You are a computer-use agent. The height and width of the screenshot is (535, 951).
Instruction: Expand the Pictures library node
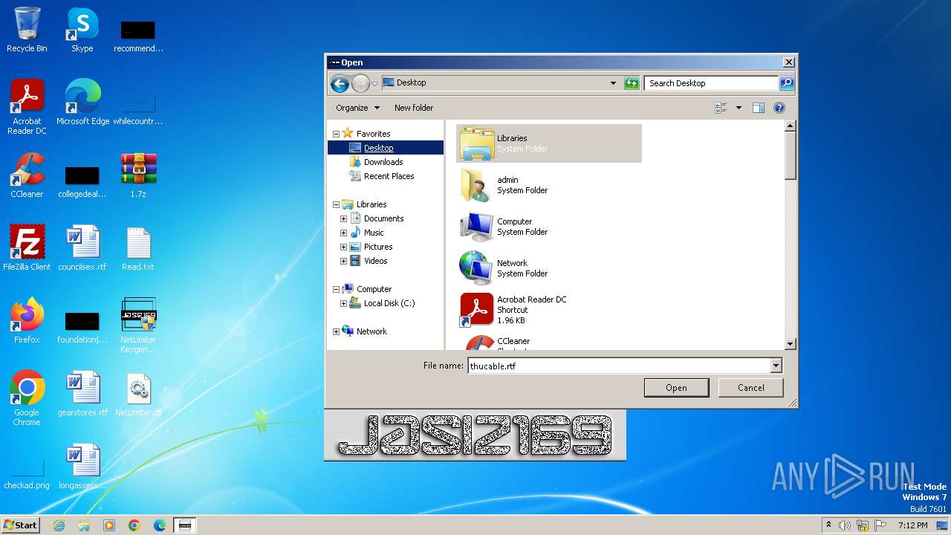point(343,247)
